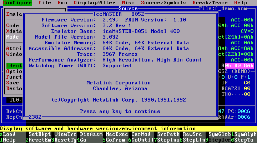This screenshot has width=257, height=143.
Task: Click the Chandler, Arizona text
Action: [x=120, y=89]
